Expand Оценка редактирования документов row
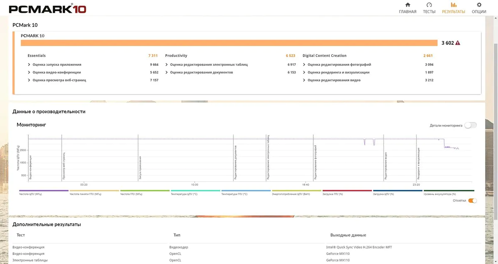This screenshot has height=264, width=498. (x=166, y=72)
